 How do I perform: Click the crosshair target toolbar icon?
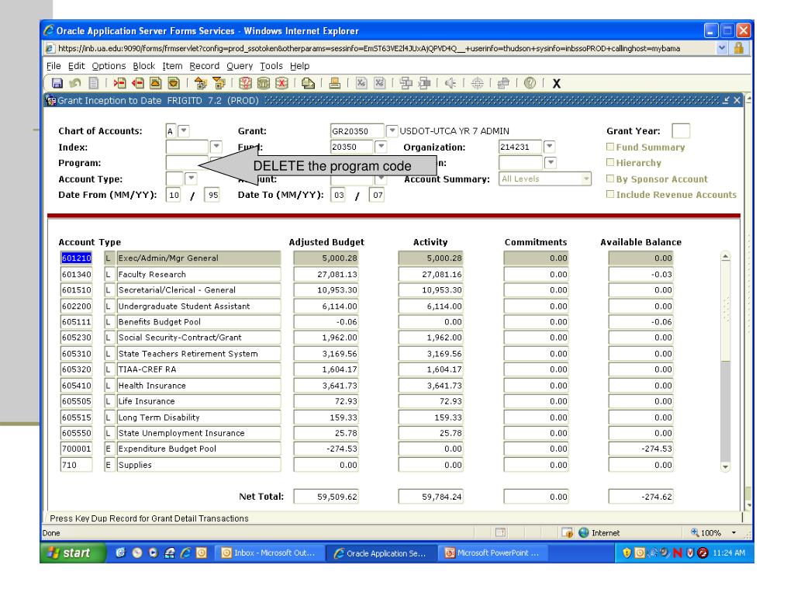coord(477,83)
